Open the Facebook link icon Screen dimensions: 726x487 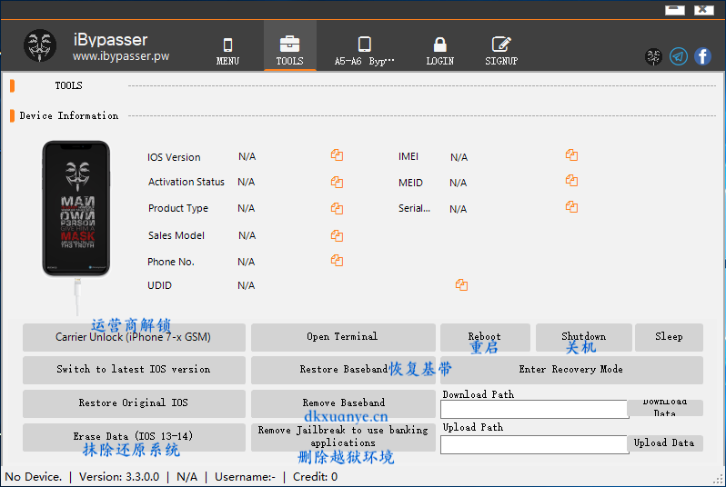(703, 56)
